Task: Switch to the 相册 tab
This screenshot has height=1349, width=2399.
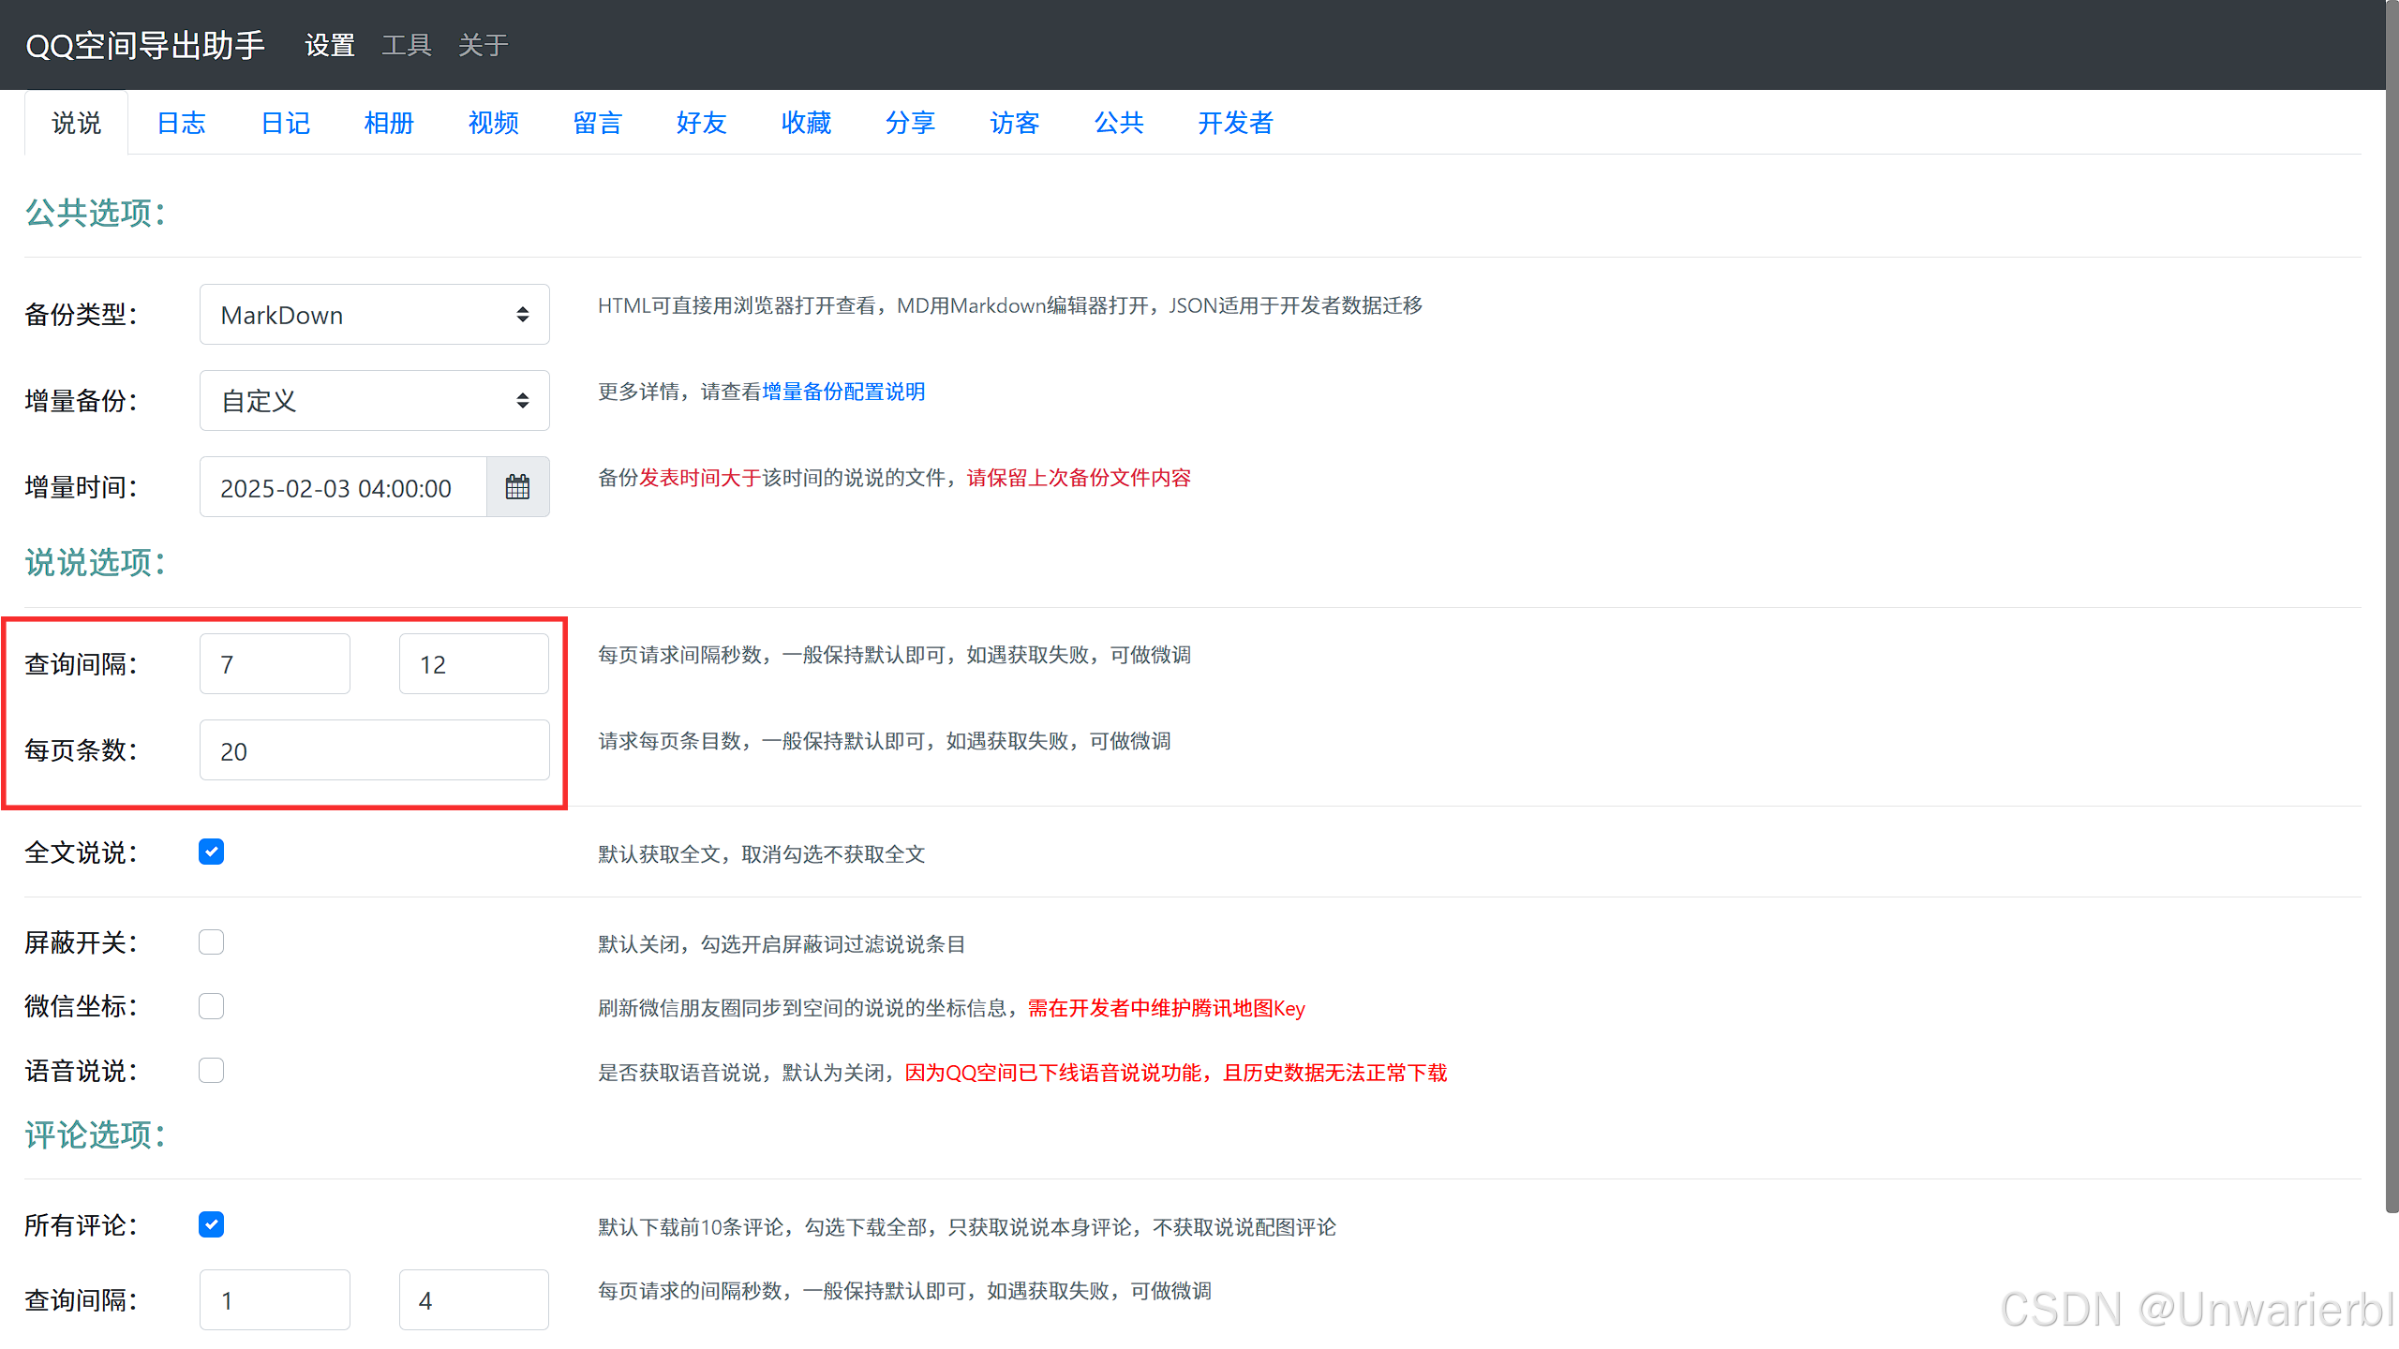Action: 389,123
